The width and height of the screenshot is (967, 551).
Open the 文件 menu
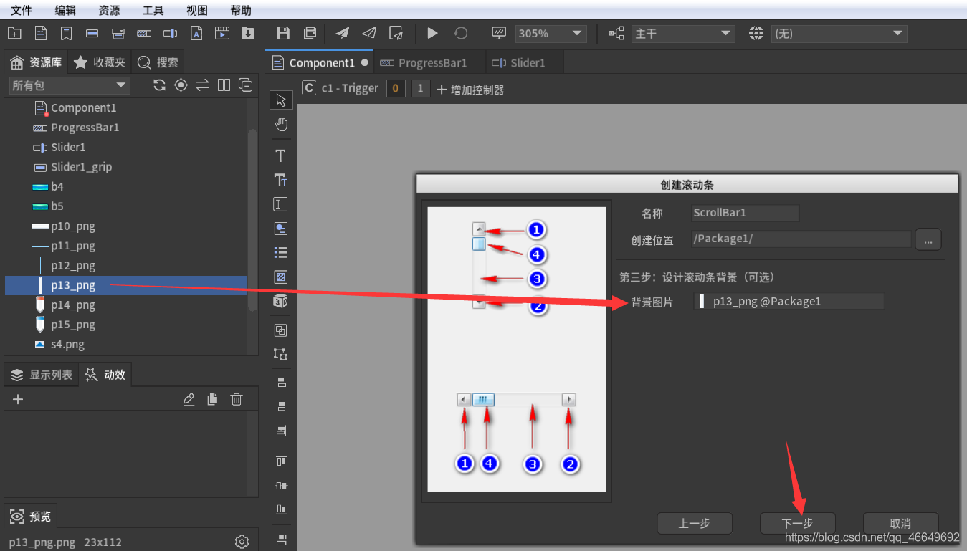click(x=22, y=10)
